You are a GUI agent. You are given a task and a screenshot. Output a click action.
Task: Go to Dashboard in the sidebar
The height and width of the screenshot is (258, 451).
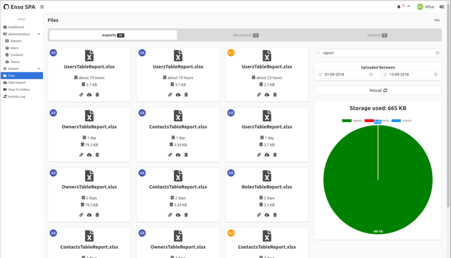tap(16, 27)
